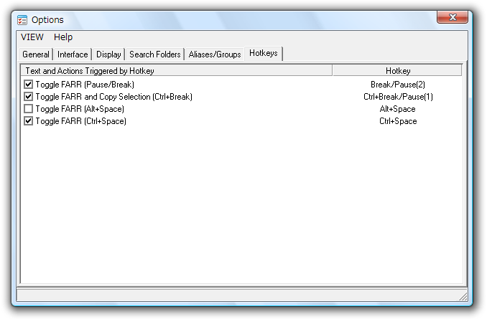The height and width of the screenshot is (319, 487).
Task: Select the Break/Pause(2) hotkey cell
Action: point(398,85)
